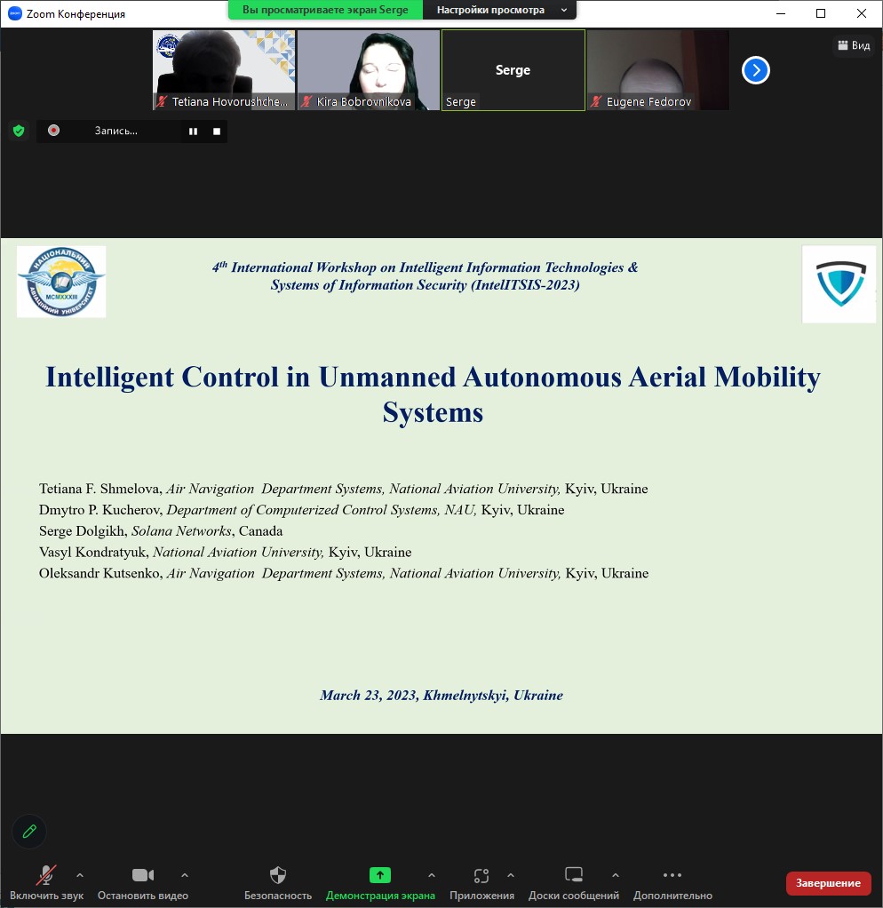
Task: Stop the recording
Action: [216, 131]
